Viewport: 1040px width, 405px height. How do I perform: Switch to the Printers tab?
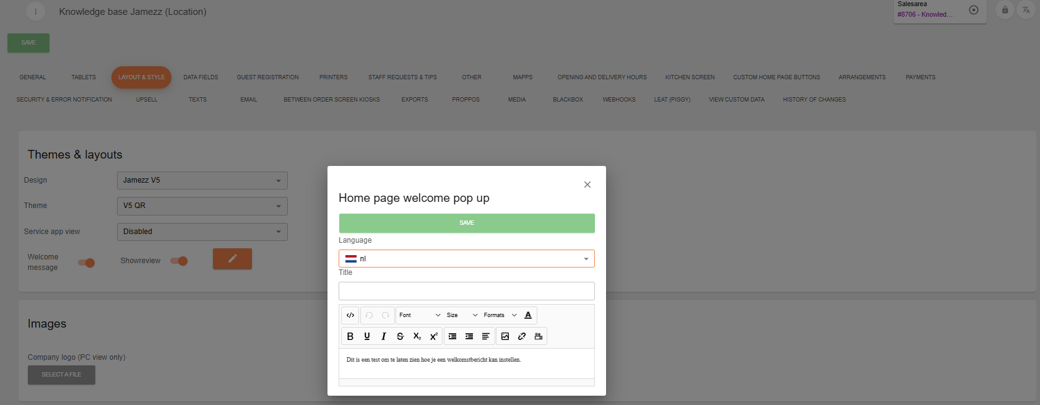[333, 77]
